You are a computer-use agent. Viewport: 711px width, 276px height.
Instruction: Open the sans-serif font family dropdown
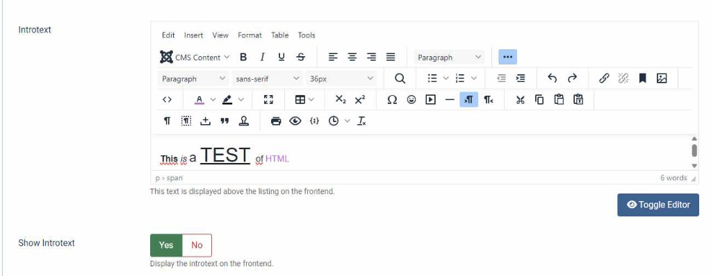(268, 78)
